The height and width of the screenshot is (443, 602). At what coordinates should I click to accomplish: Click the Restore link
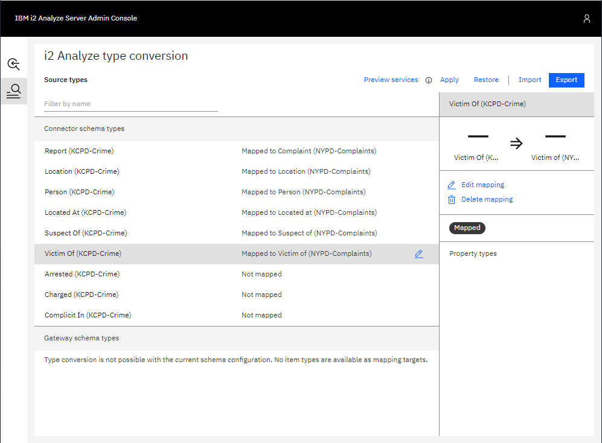pos(486,80)
